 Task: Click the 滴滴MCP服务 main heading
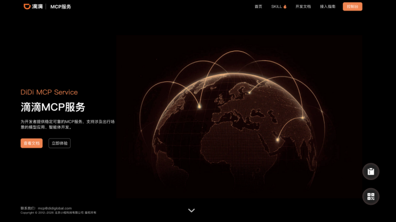(53, 107)
